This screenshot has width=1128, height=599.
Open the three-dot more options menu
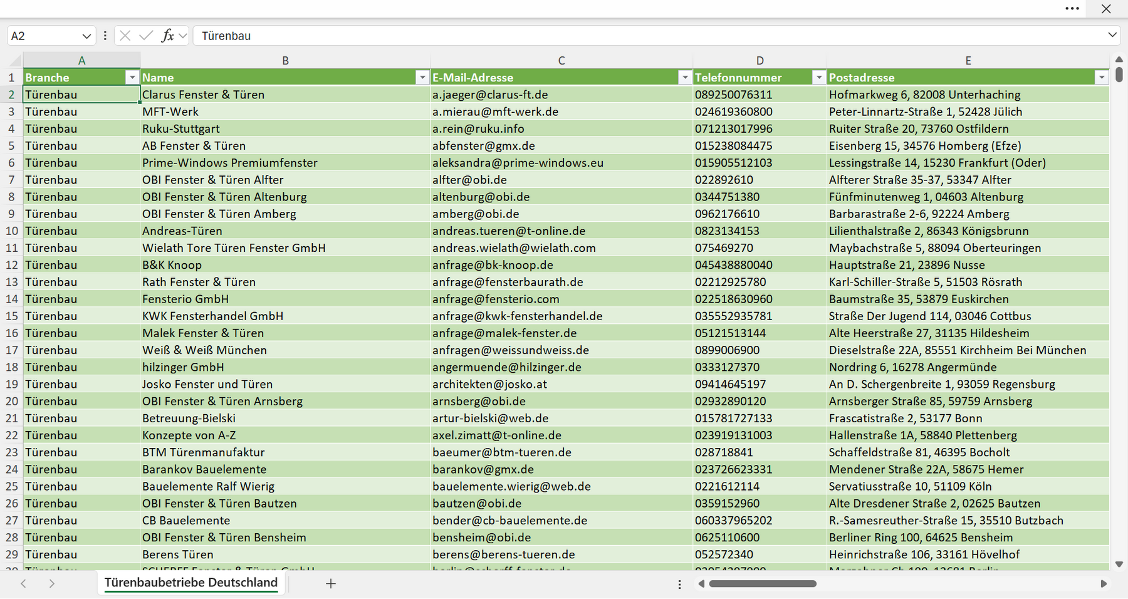1072,9
